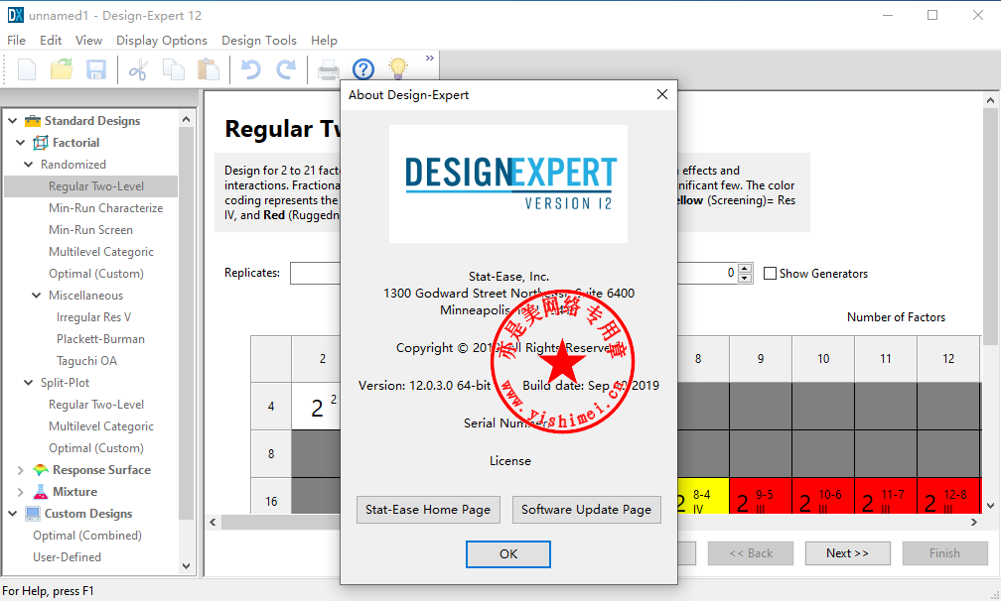The width and height of the screenshot is (1001, 601).
Task: Select the red 12-8 design cell
Action: tap(948, 496)
